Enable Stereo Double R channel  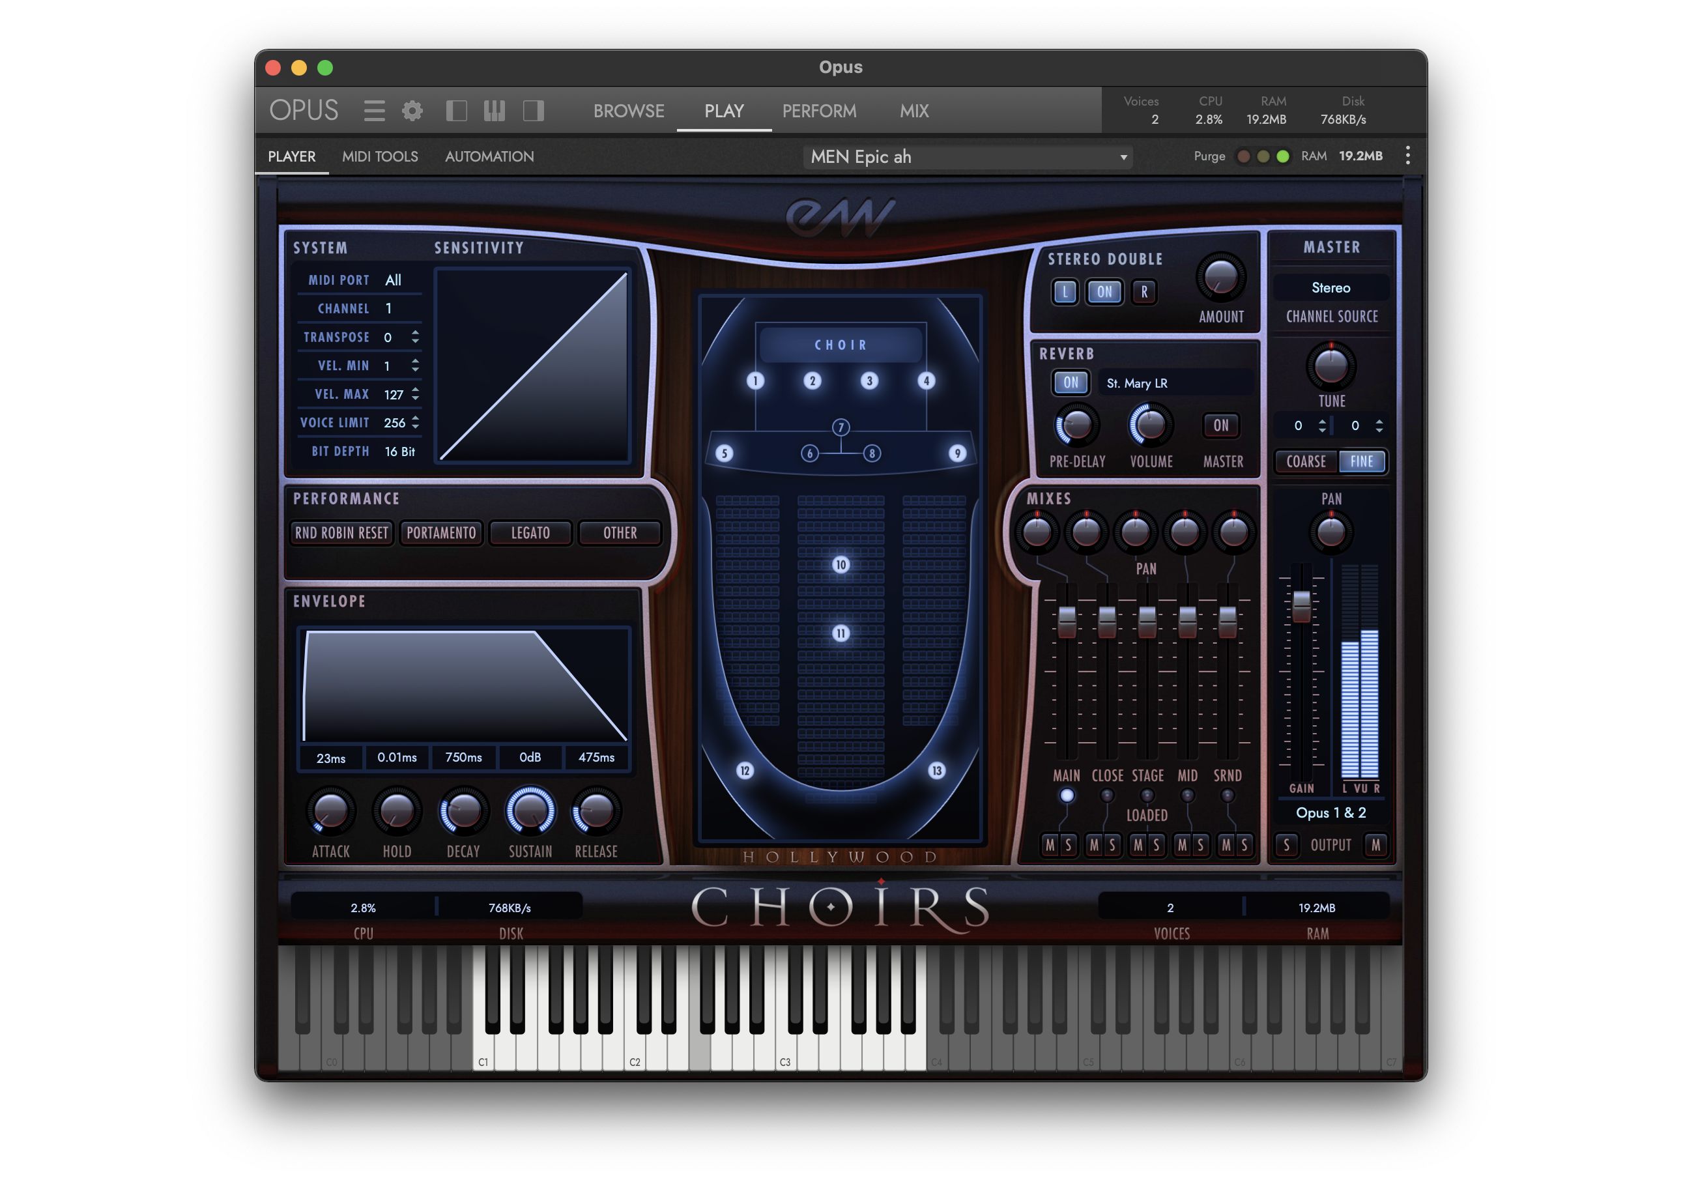click(1144, 292)
